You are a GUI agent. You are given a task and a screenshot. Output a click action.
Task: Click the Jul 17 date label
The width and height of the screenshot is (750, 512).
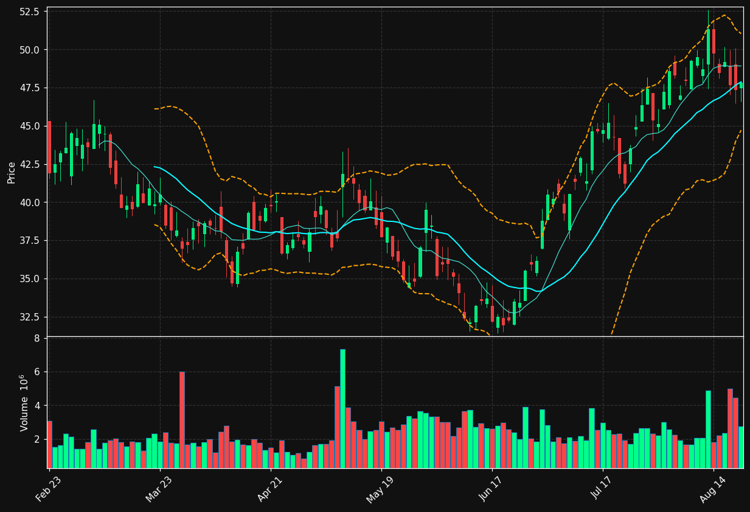coord(602,490)
